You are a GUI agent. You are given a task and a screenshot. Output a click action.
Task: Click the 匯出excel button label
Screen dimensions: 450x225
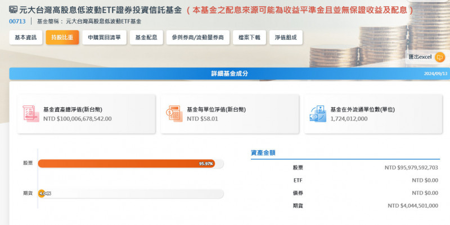420,57
